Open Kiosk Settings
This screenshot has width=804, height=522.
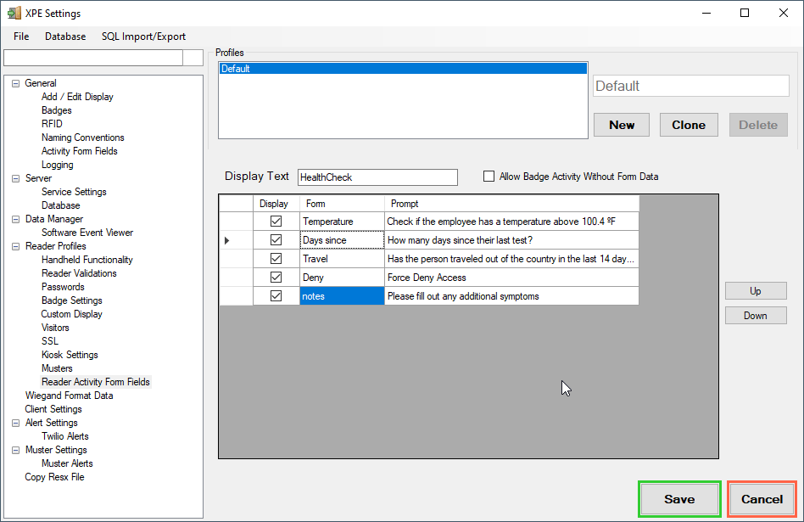pyautogui.click(x=70, y=355)
